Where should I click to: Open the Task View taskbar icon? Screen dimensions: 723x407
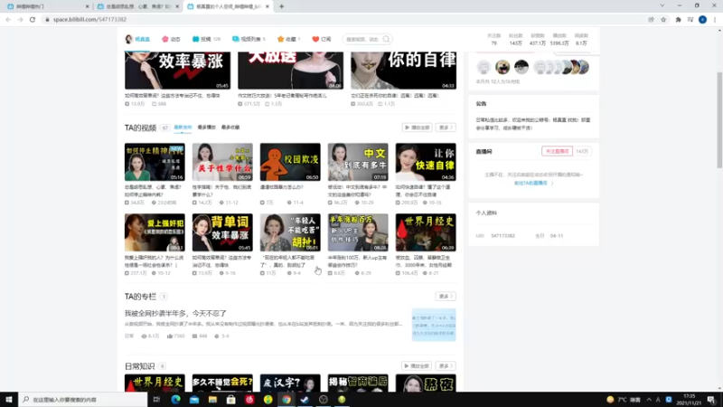coord(156,399)
